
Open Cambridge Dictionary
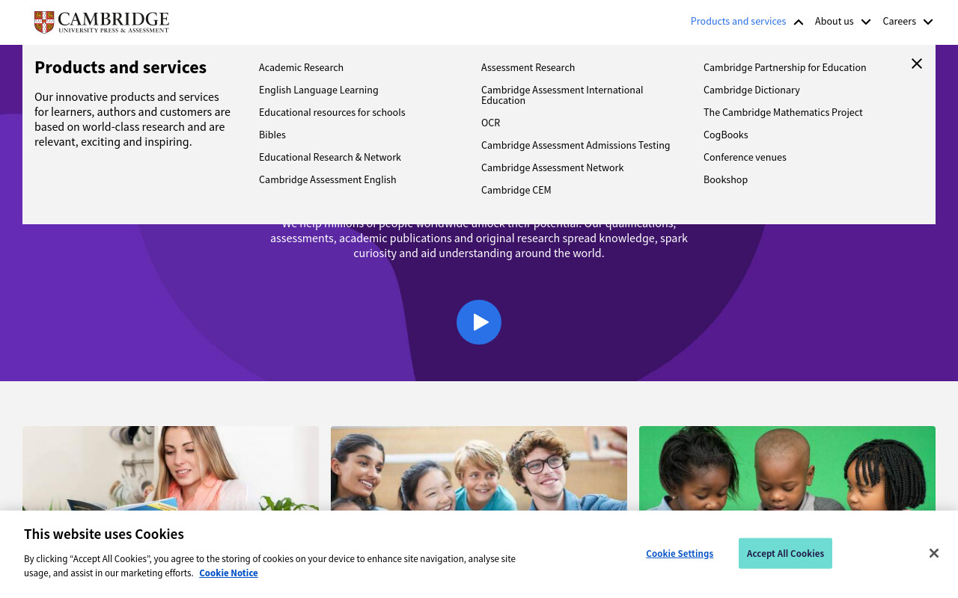tap(751, 90)
